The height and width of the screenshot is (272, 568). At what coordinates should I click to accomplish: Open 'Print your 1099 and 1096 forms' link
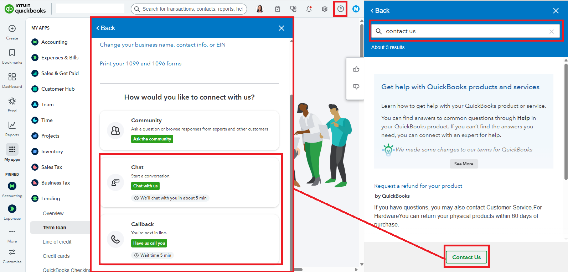point(140,64)
